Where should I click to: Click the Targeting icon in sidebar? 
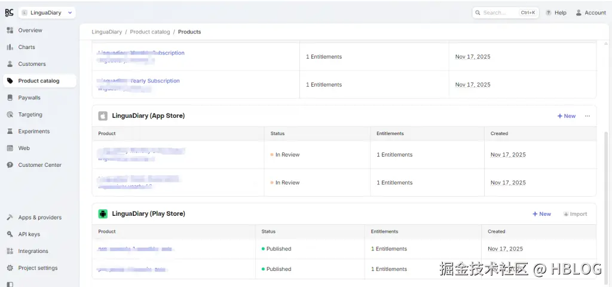coord(10,114)
